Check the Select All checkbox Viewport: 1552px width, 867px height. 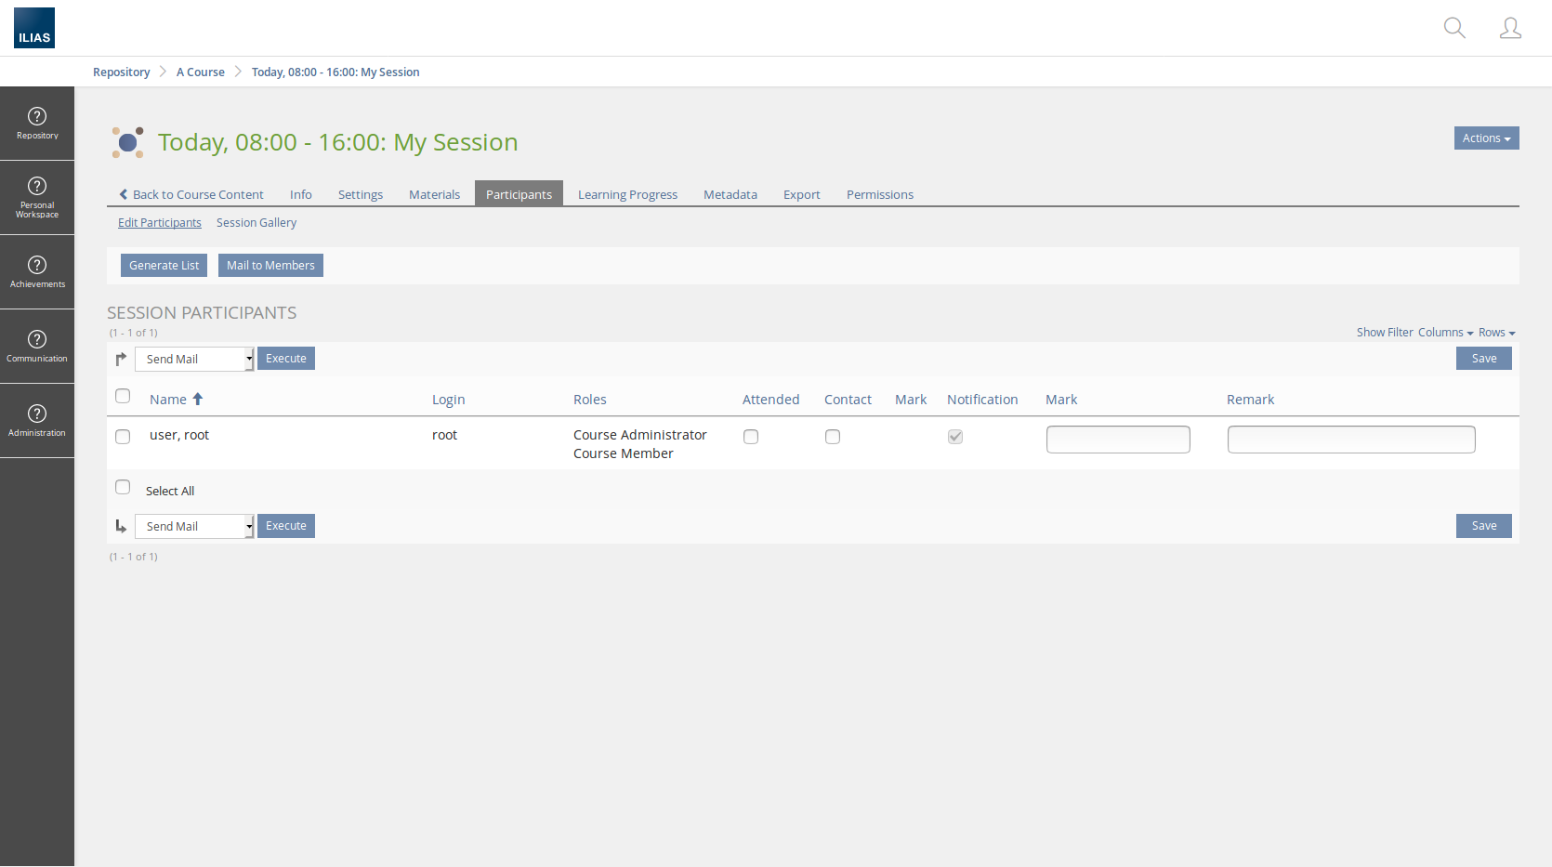click(x=123, y=488)
